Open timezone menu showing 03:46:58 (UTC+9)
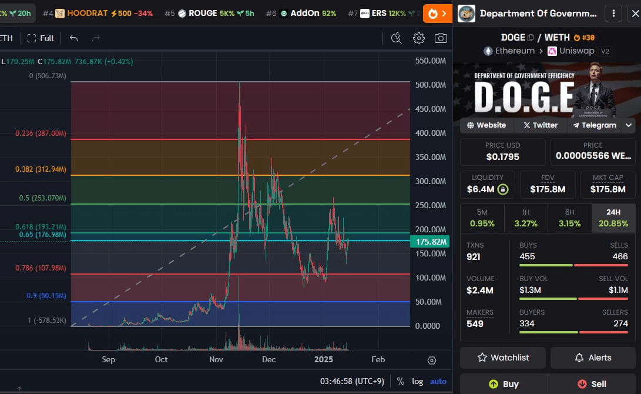Image resolution: width=641 pixels, height=394 pixels. [352, 381]
